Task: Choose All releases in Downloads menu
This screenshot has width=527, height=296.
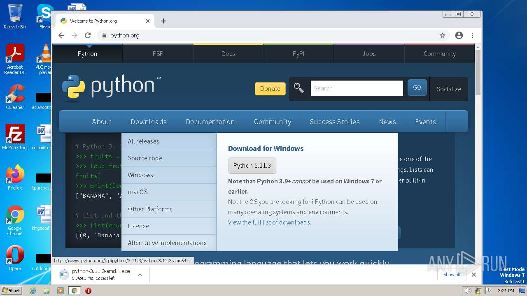Action: pyautogui.click(x=169, y=141)
